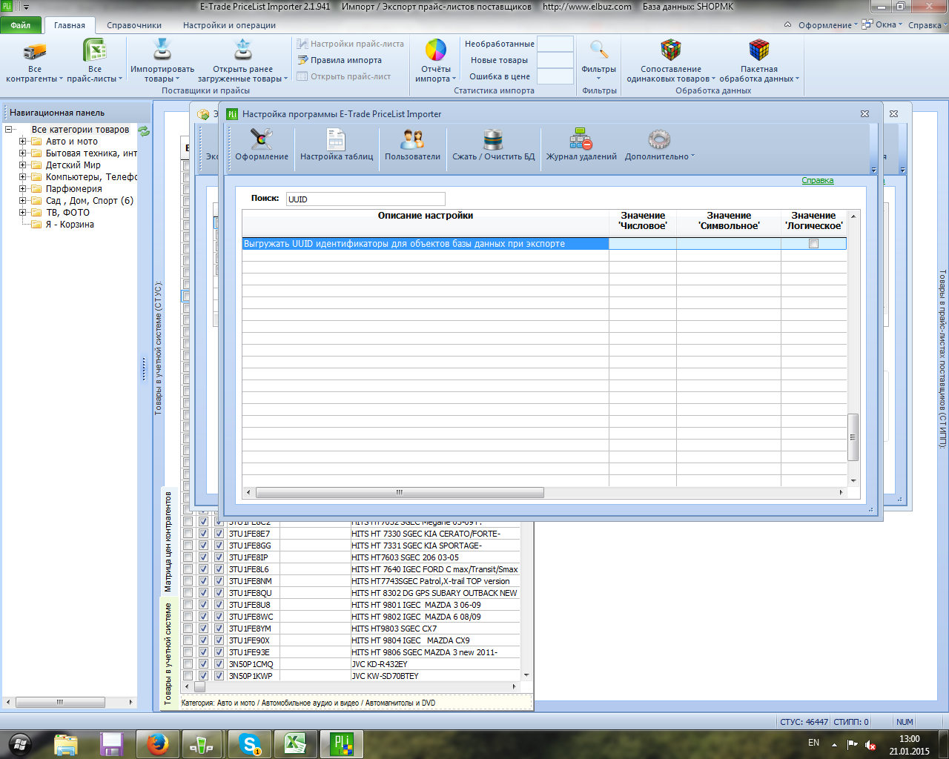The image size is (949, 759).
Task: Click the dialog grid's vertical scrollbar thumb
Action: (x=853, y=437)
